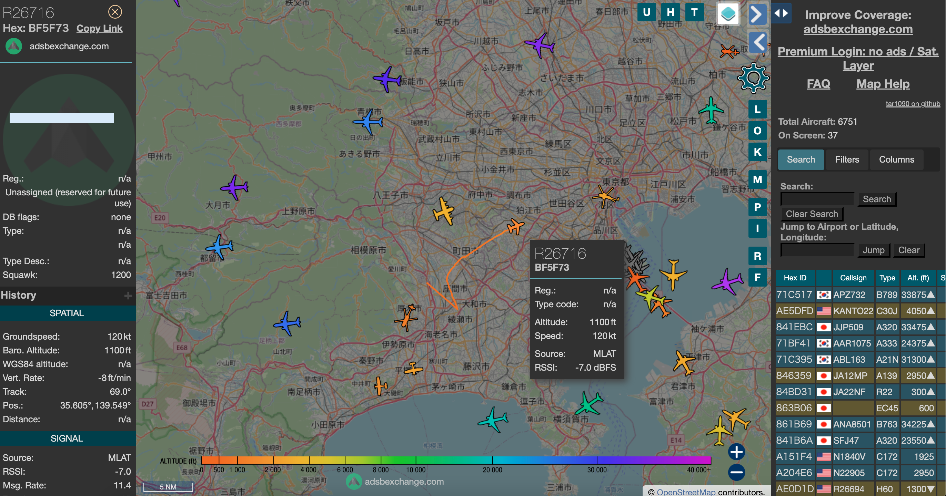Focus the Jump to Airport input field
The width and height of the screenshot is (946, 496).
[817, 250]
